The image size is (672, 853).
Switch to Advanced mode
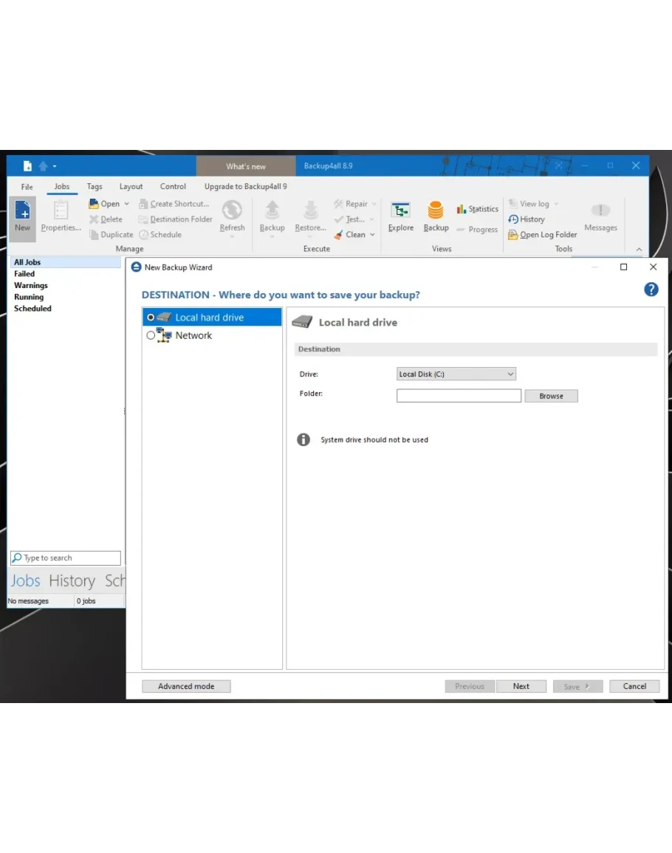click(186, 686)
